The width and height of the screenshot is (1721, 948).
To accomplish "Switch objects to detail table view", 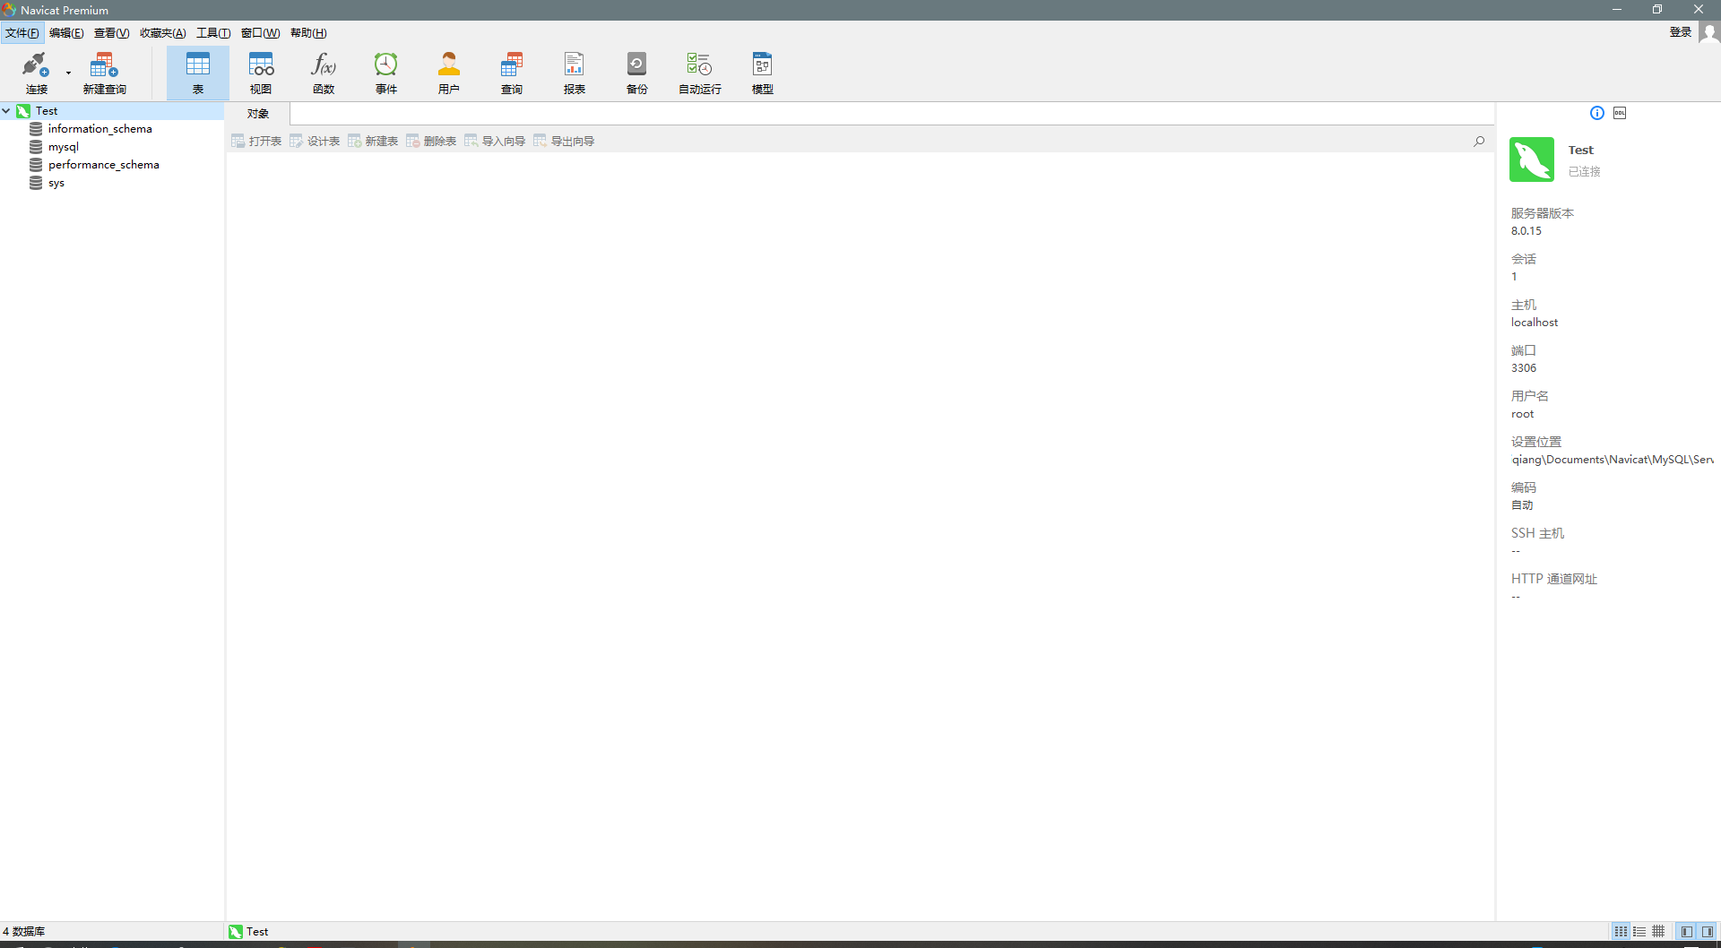I will 1658,932.
